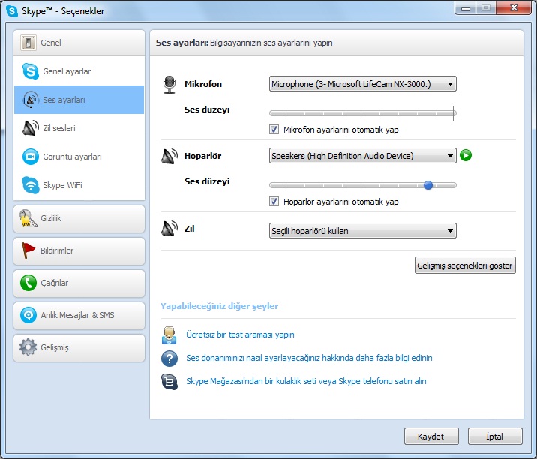Click the red flag icon beside Bildirimler
537x459 pixels.
coord(28,250)
